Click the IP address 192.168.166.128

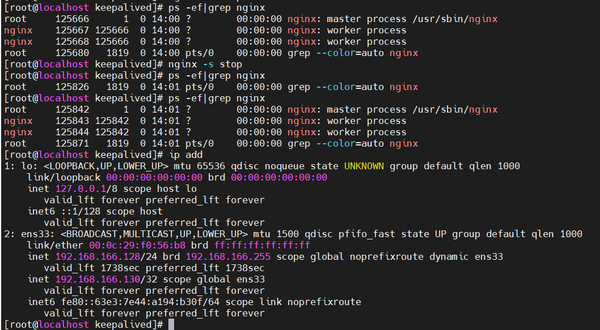pos(98,256)
